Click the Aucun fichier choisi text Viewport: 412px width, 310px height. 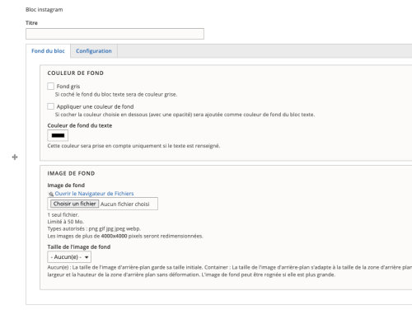[125, 204]
